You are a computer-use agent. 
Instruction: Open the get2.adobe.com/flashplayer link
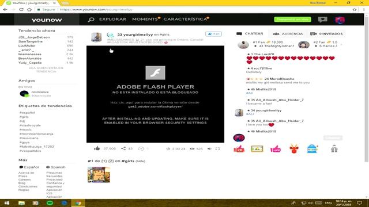click(x=155, y=106)
